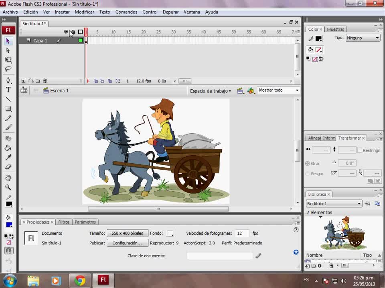Switch to the Filtros tab
The width and height of the screenshot is (385, 288).
pyautogui.click(x=64, y=222)
